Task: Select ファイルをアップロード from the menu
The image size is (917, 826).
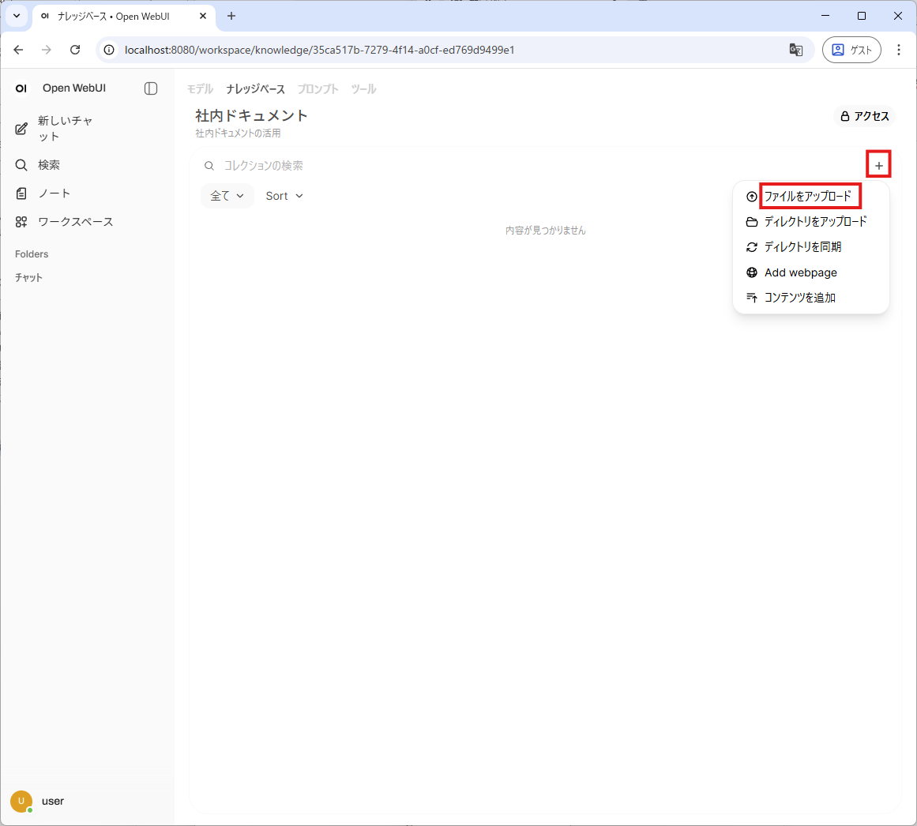Action: (x=808, y=196)
